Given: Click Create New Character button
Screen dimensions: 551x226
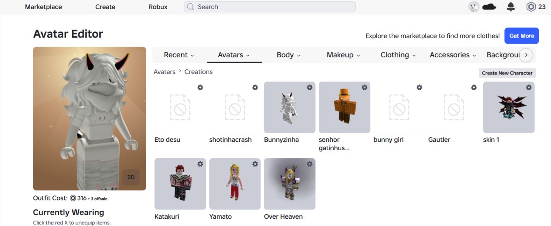Looking at the screenshot, I should [x=507, y=73].
